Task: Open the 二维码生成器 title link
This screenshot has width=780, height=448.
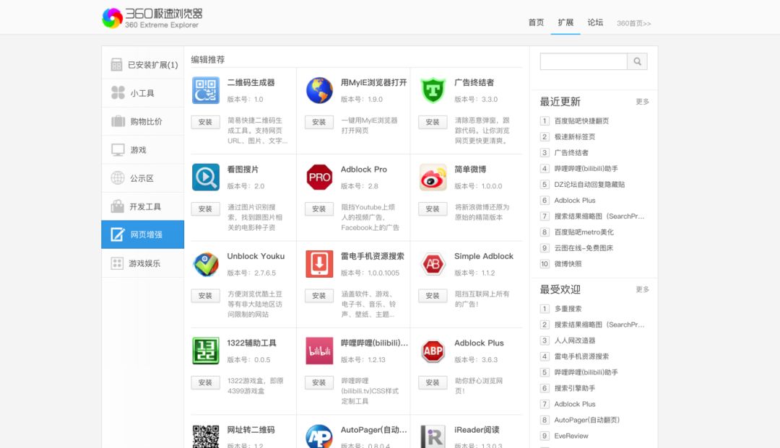Action: point(251,82)
